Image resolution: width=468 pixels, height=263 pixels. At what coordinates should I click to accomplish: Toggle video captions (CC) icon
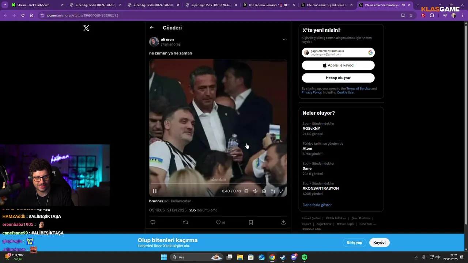(246, 191)
